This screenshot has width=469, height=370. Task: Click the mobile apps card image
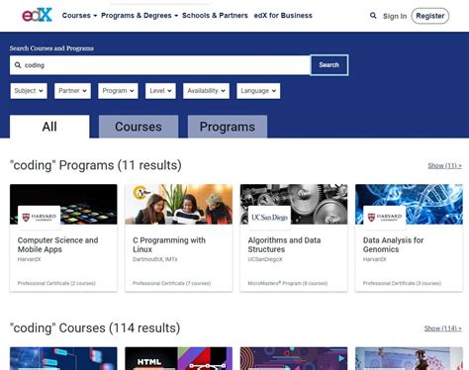point(63,204)
